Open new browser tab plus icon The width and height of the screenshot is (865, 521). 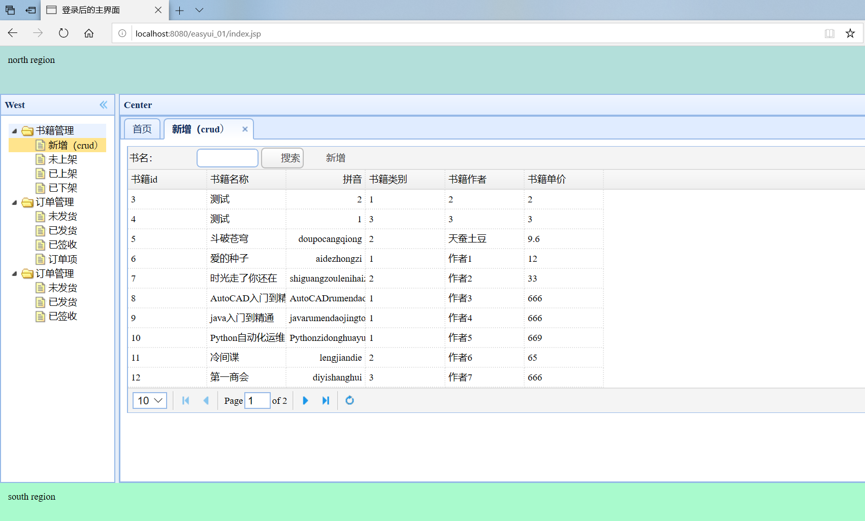click(179, 10)
